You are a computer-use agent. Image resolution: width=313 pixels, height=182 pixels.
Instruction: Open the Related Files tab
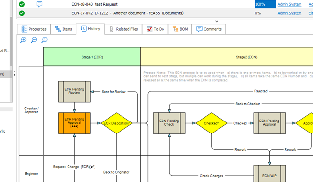click(123, 29)
